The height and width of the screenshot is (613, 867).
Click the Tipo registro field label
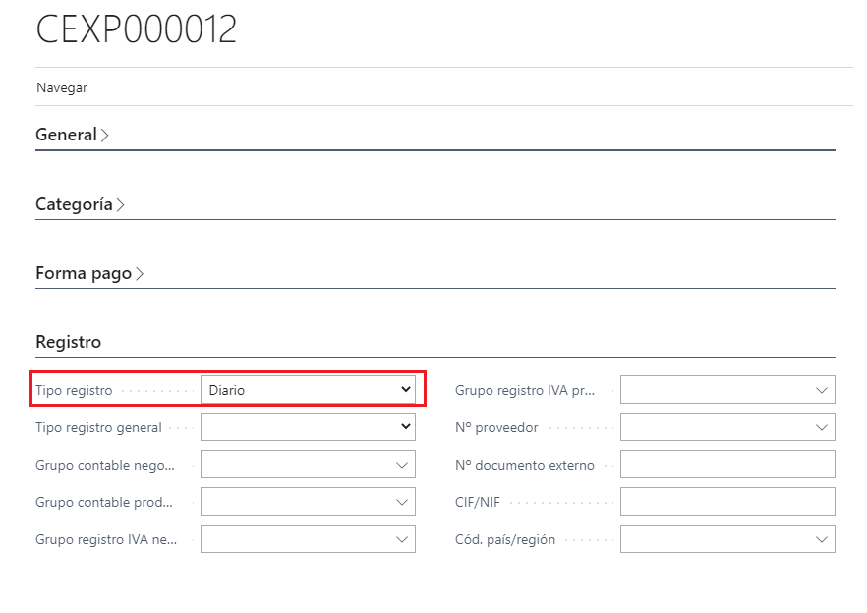click(x=74, y=390)
